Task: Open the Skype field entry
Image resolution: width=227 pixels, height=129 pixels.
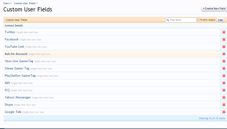Action: 9,104
